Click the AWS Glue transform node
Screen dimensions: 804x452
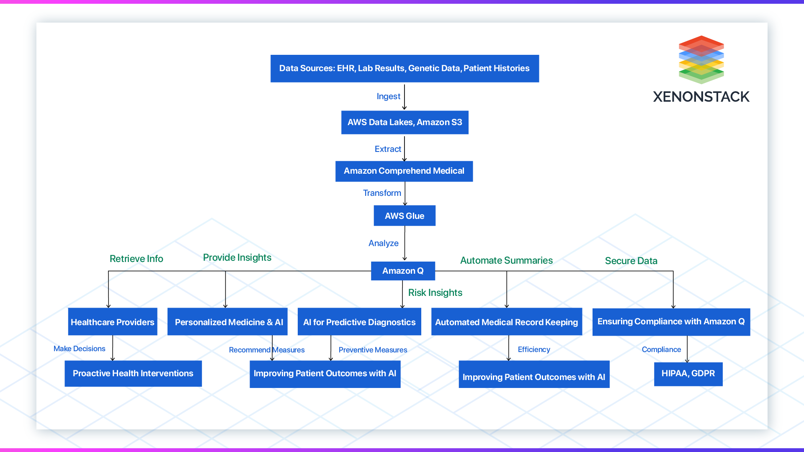tap(402, 215)
